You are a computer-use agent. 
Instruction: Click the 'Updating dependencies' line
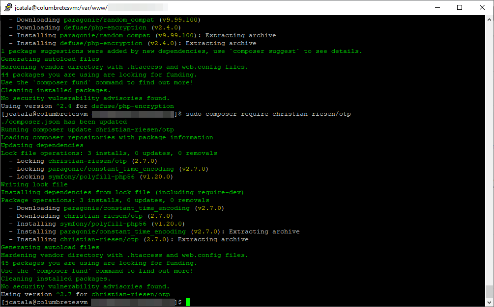tap(42, 146)
